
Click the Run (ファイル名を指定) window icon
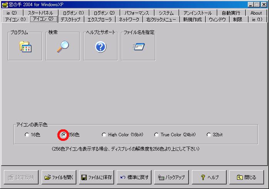[138, 47]
